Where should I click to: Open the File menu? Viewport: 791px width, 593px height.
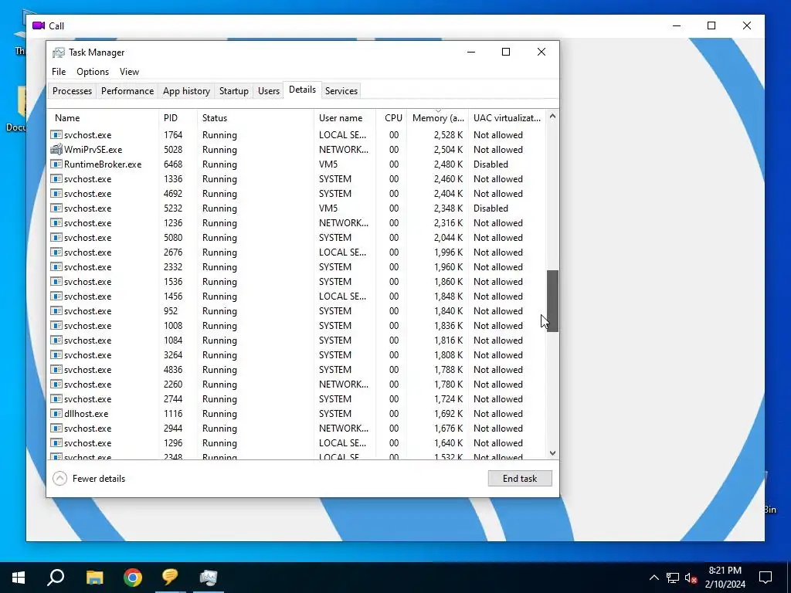click(59, 72)
